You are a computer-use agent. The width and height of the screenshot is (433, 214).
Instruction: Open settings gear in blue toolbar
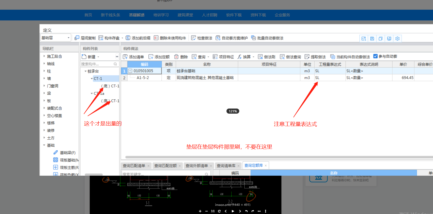(x=397, y=39)
